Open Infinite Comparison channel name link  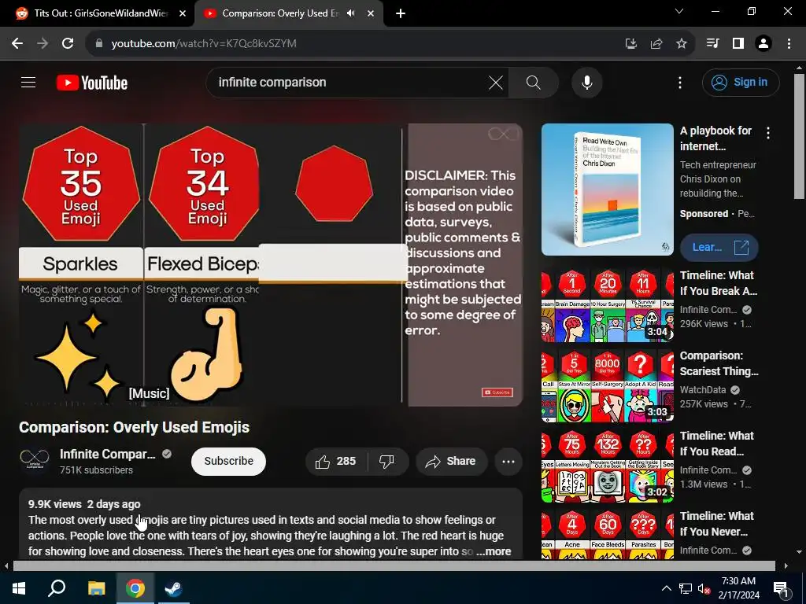107,454
